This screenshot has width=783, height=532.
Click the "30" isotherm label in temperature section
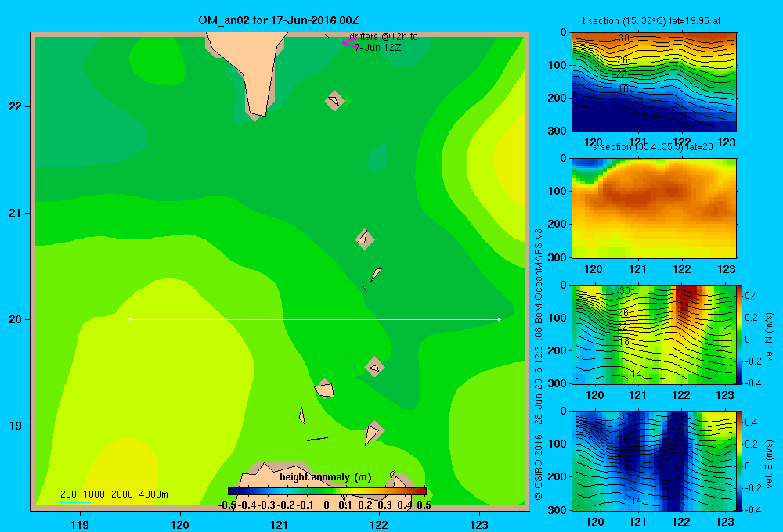point(624,38)
